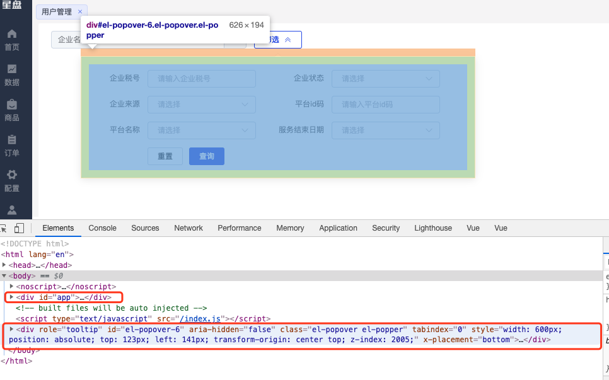Open the 服务结束日期 date dropdown
609x380 pixels.
pyautogui.click(x=385, y=130)
